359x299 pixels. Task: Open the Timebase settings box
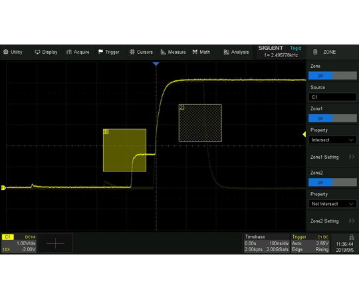(x=267, y=243)
